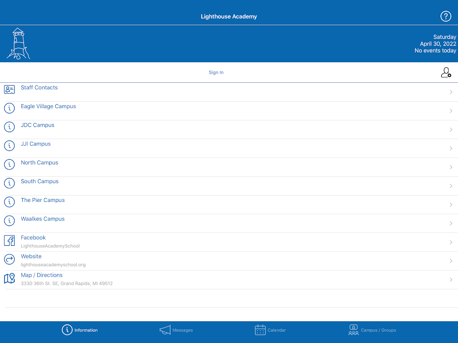Expand the North Campus chevron

pos(451,167)
